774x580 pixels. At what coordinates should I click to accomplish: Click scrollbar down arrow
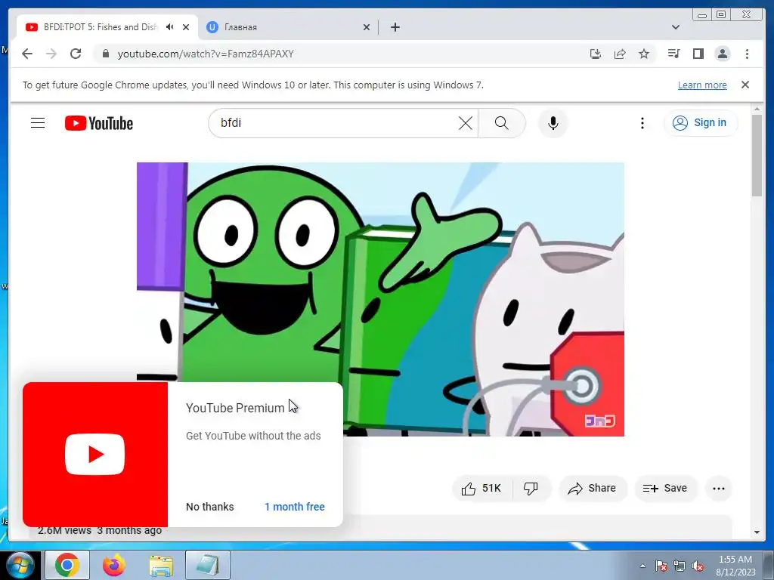pyautogui.click(x=757, y=532)
